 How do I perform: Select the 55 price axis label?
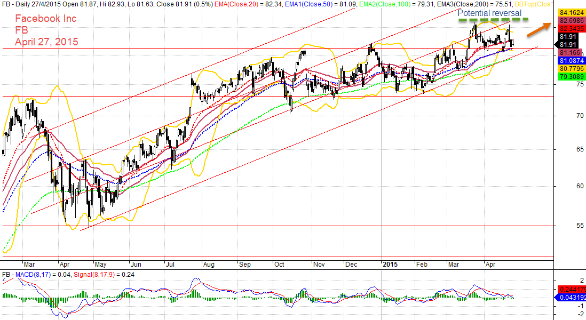[x=580, y=226]
